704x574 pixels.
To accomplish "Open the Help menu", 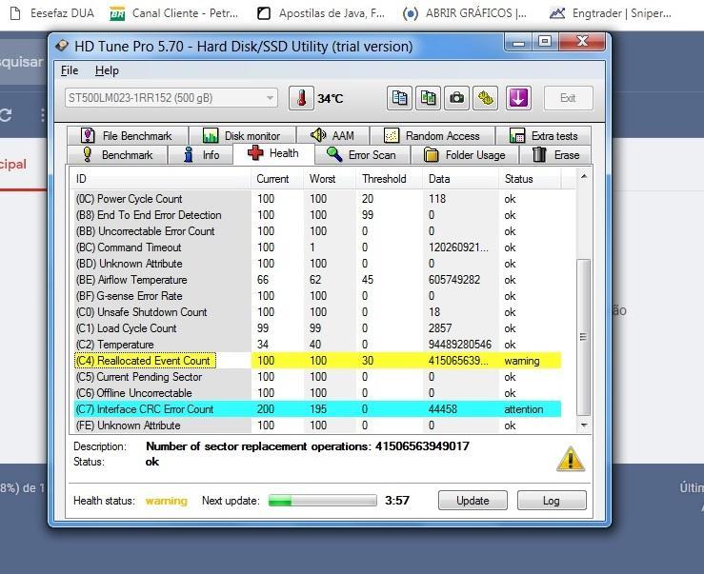I will pos(107,70).
